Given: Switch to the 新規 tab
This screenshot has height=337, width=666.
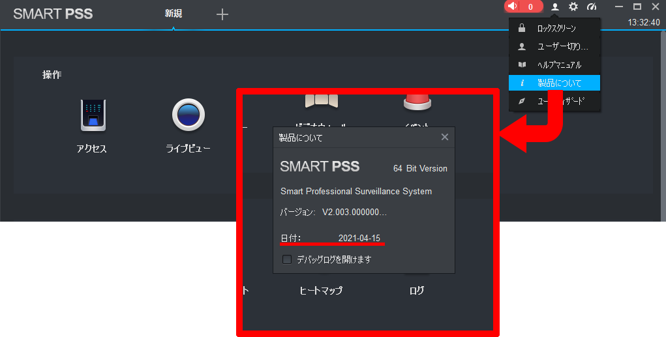Looking at the screenshot, I should (x=174, y=14).
